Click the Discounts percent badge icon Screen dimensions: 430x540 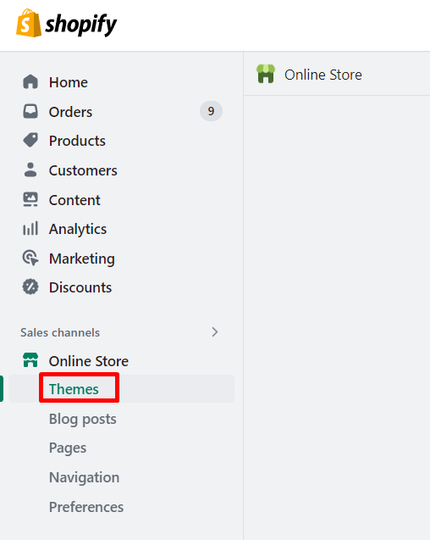30,287
